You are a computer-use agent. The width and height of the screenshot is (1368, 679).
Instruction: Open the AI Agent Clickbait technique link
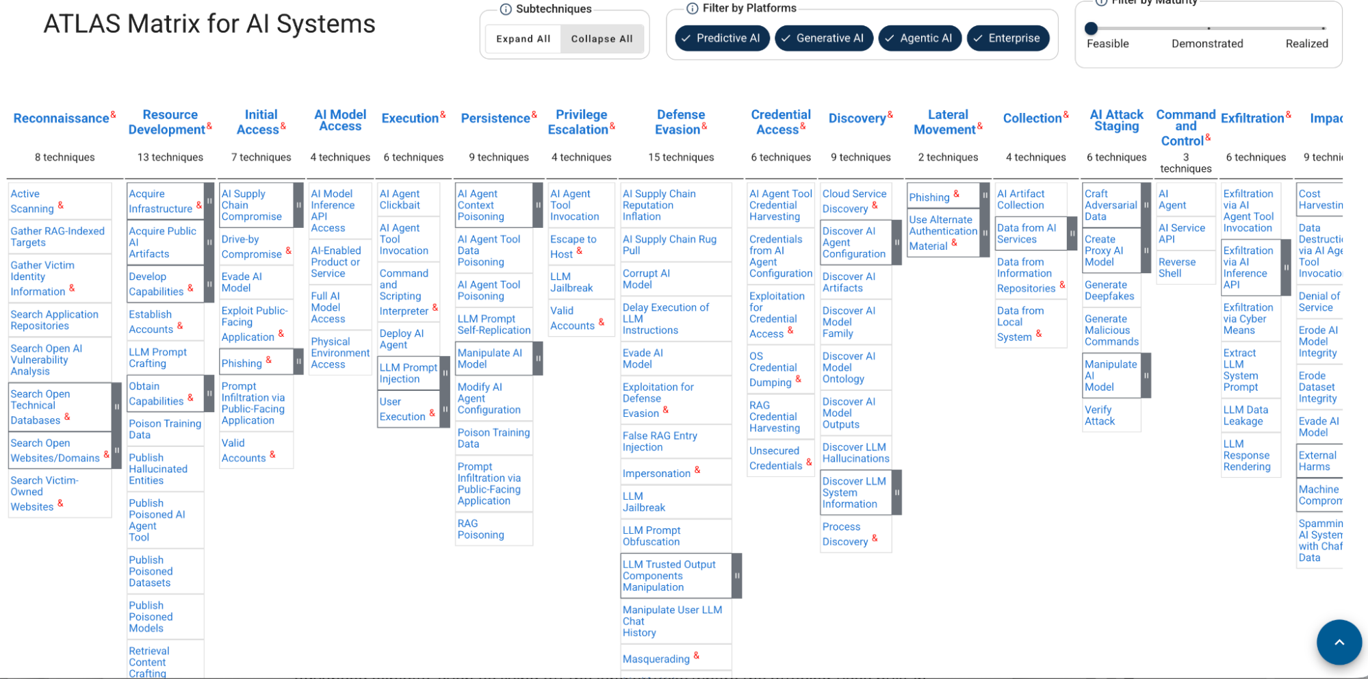tap(400, 199)
